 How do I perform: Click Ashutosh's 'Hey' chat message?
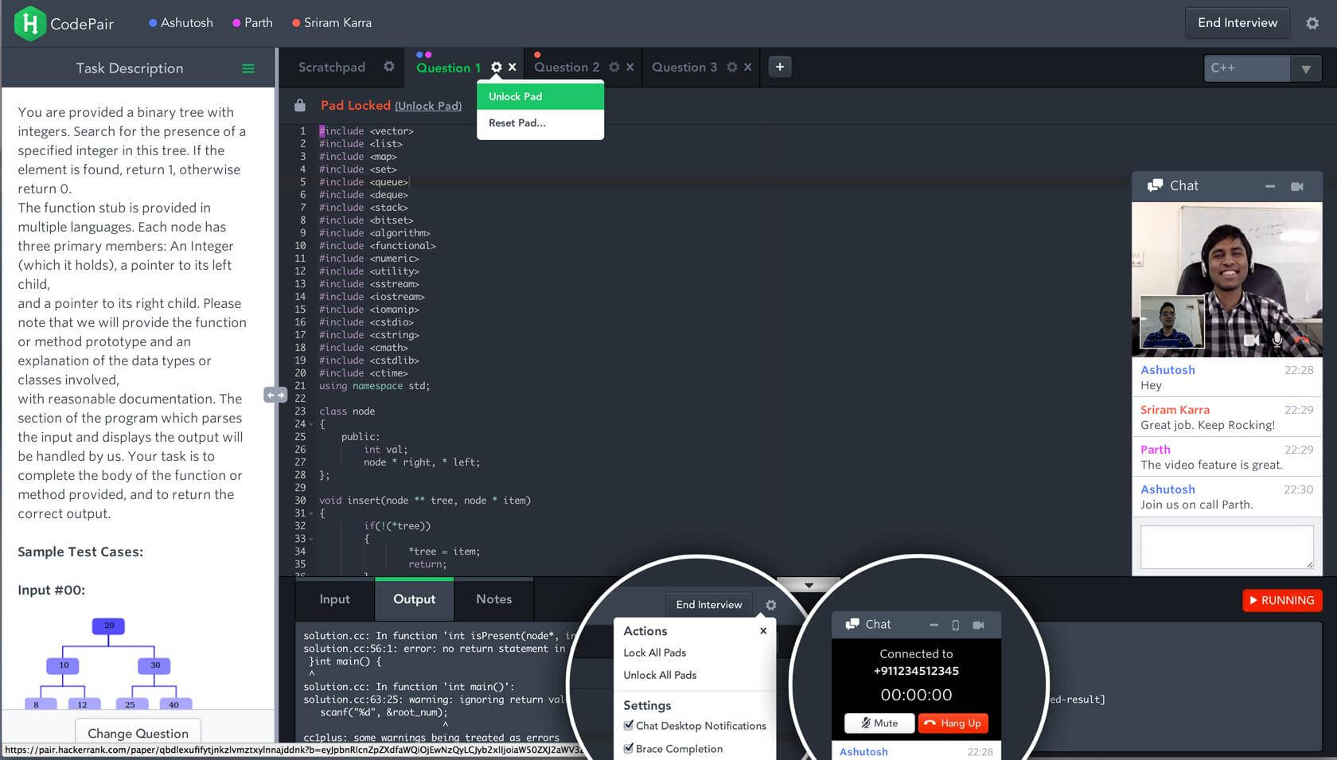pyautogui.click(x=1226, y=377)
